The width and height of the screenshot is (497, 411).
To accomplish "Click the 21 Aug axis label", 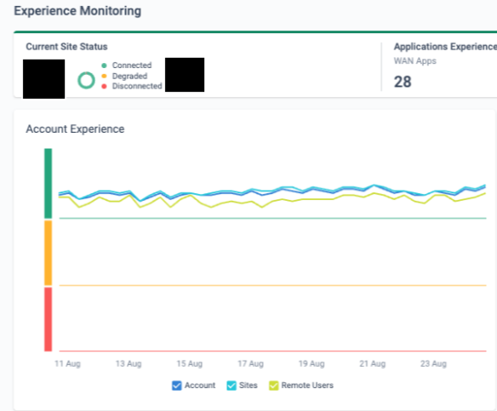I will [x=373, y=363].
